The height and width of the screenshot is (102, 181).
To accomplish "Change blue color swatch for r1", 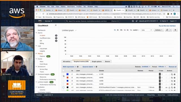I will click(68, 74).
